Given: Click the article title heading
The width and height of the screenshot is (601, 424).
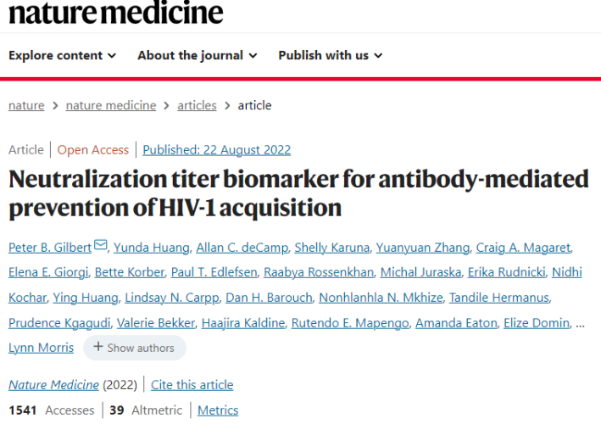Looking at the screenshot, I should pyautogui.click(x=298, y=192).
